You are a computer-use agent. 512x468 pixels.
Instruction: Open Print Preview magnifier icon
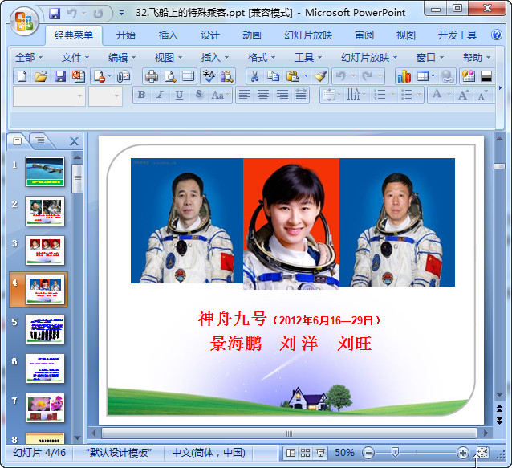click(x=170, y=76)
